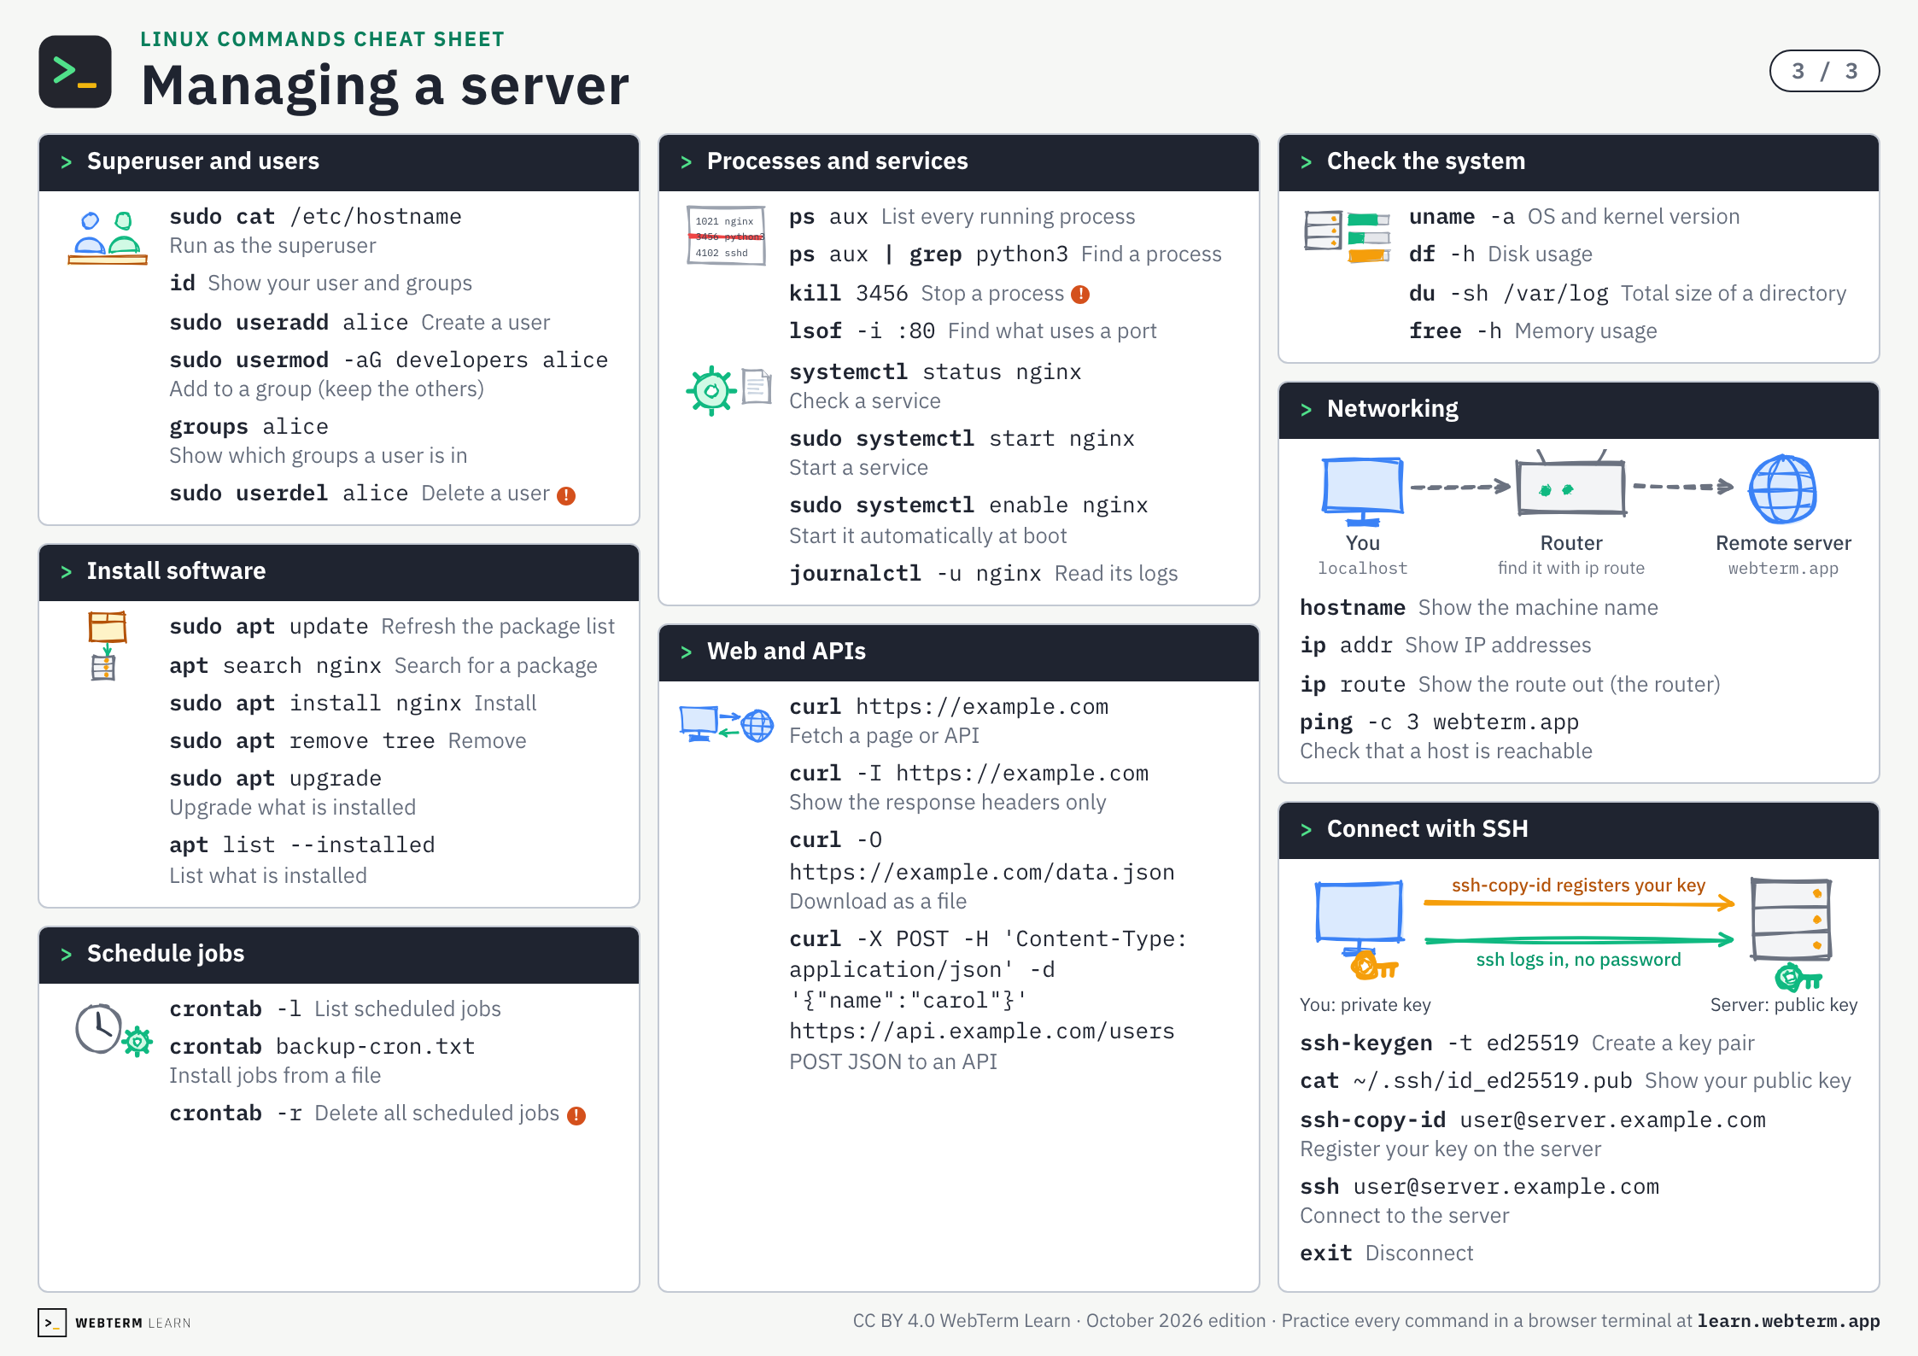Click the ping -c 3 webterm.app command
1918x1356 pixels.
click(1439, 722)
